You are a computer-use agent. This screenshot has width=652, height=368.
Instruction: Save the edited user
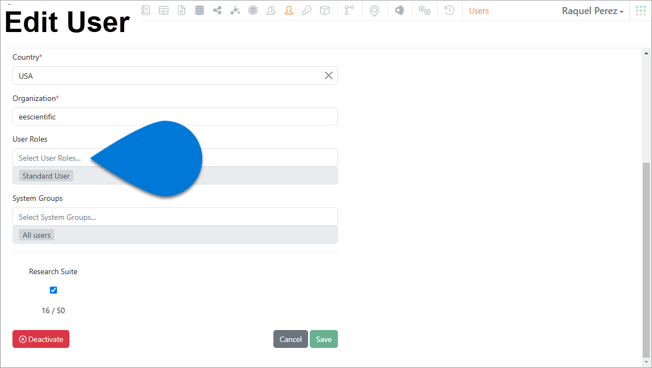(x=323, y=339)
